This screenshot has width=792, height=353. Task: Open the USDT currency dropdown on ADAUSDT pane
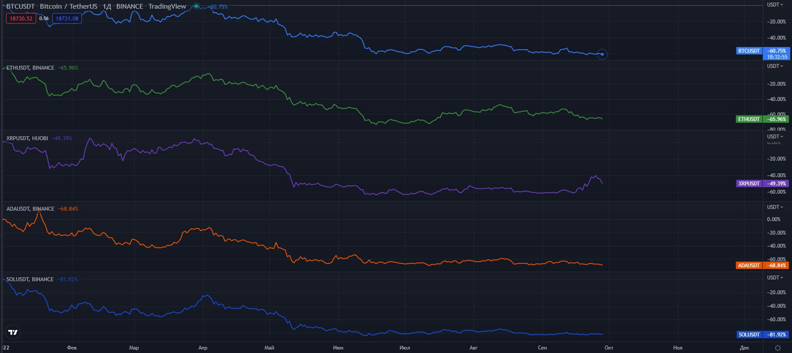coord(775,207)
